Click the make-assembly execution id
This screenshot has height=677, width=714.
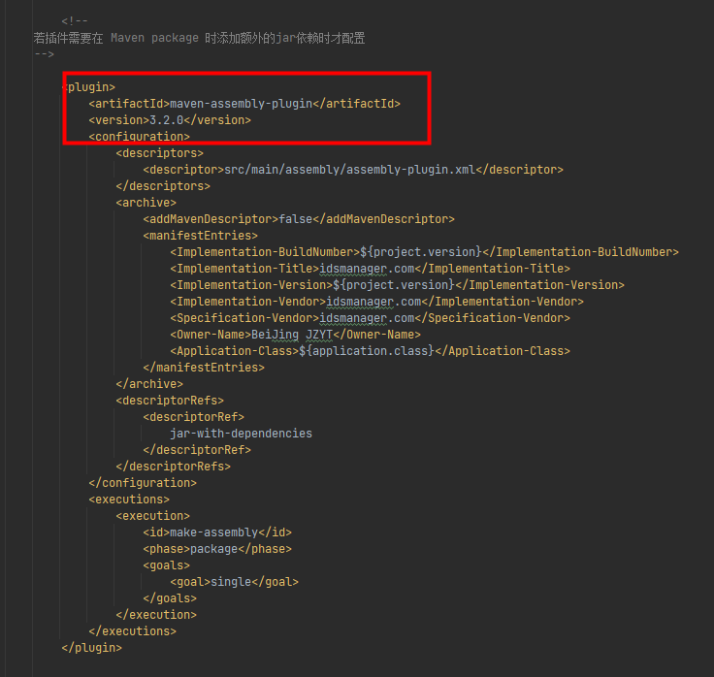213,532
